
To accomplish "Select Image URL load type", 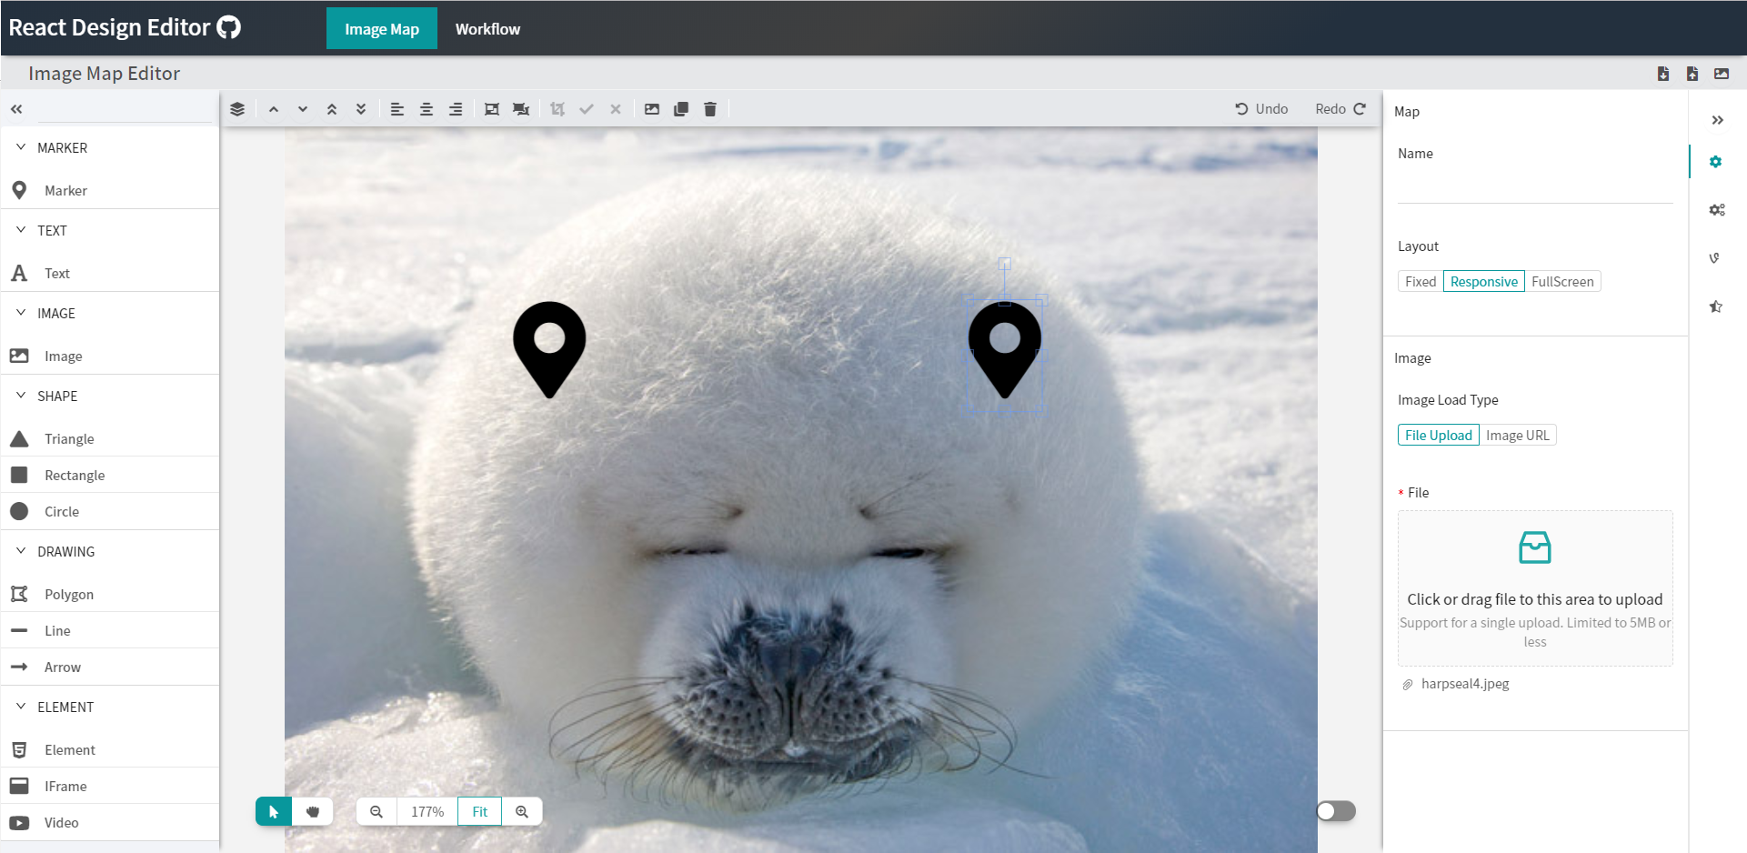I will click(1517, 436).
